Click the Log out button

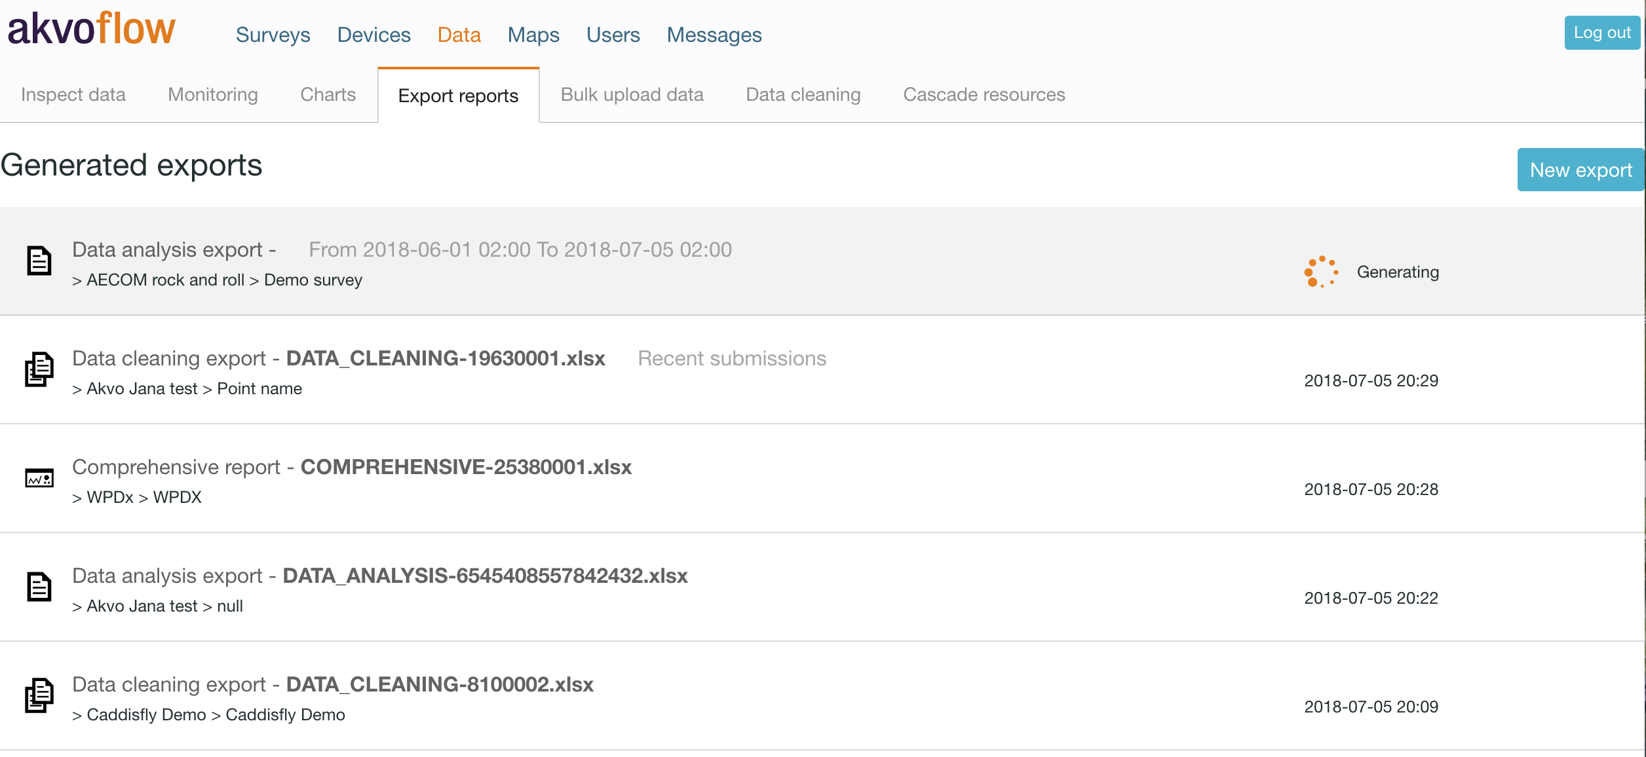(1601, 33)
